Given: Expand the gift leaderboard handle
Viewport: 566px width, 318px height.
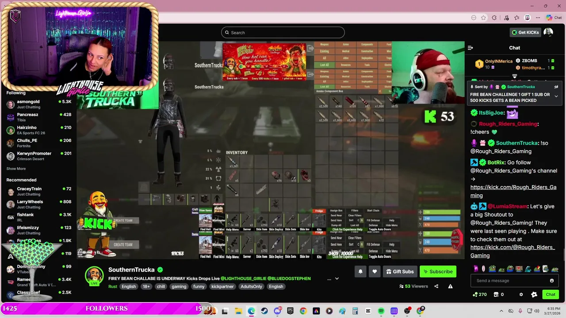Looking at the screenshot, I should pyautogui.click(x=515, y=76).
